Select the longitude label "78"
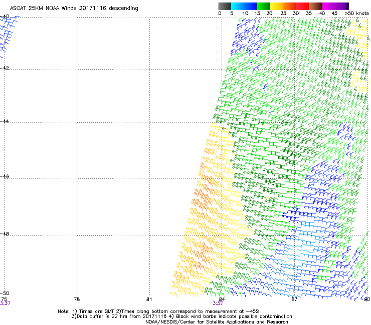The width and height of the screenshot is (371, 325). click(x=77, y=299)
